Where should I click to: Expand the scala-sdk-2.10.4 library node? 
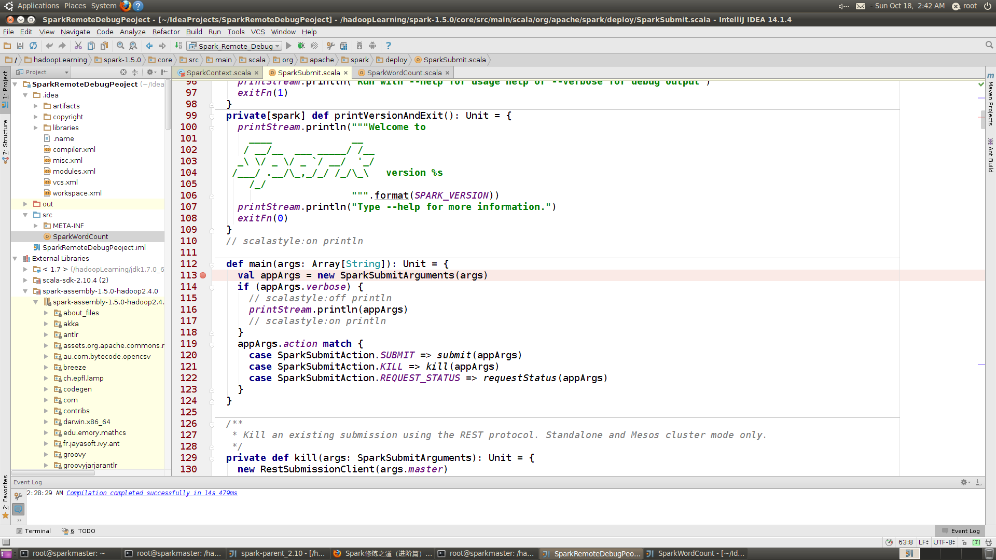[x=25, y=280]
